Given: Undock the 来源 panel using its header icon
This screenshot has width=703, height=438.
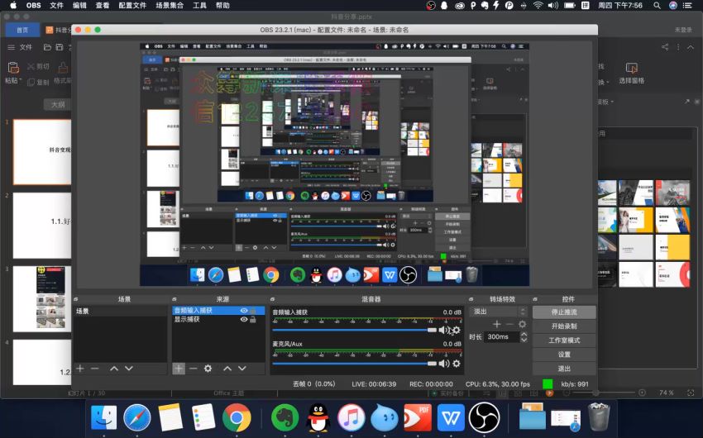Looking at the screenshot, I should [175, 299].
